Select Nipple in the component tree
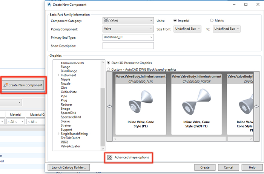264x174 pixels. [x=65, y=80]
